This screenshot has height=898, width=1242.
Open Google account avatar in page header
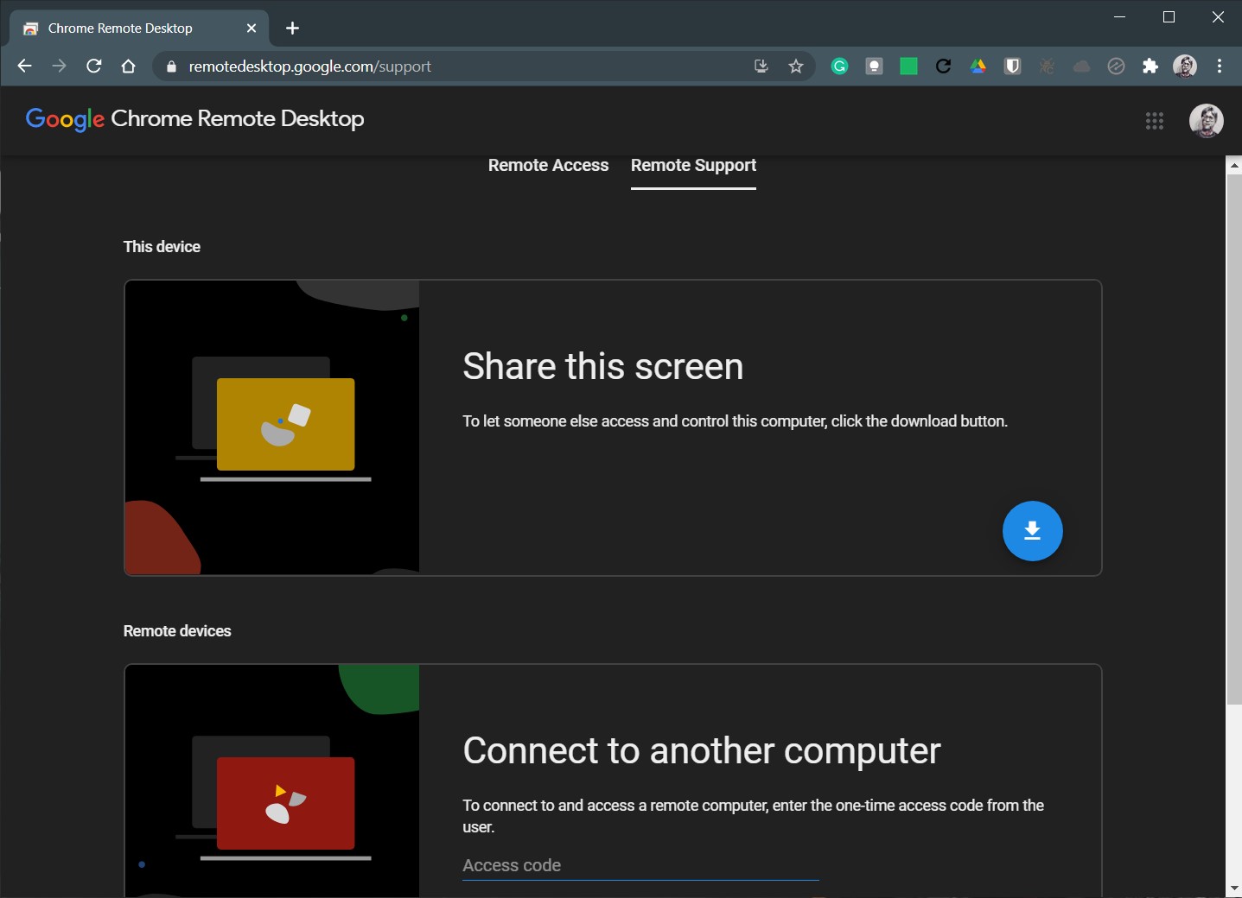pyautogui.click(x=1206, y=121)
